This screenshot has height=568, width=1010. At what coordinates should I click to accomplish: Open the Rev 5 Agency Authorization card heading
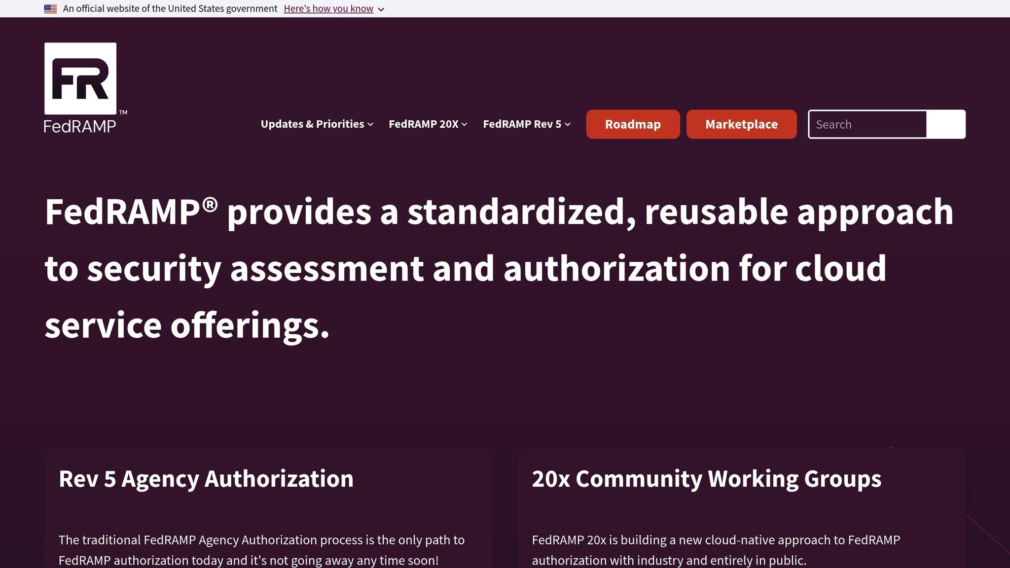point(206,479)
